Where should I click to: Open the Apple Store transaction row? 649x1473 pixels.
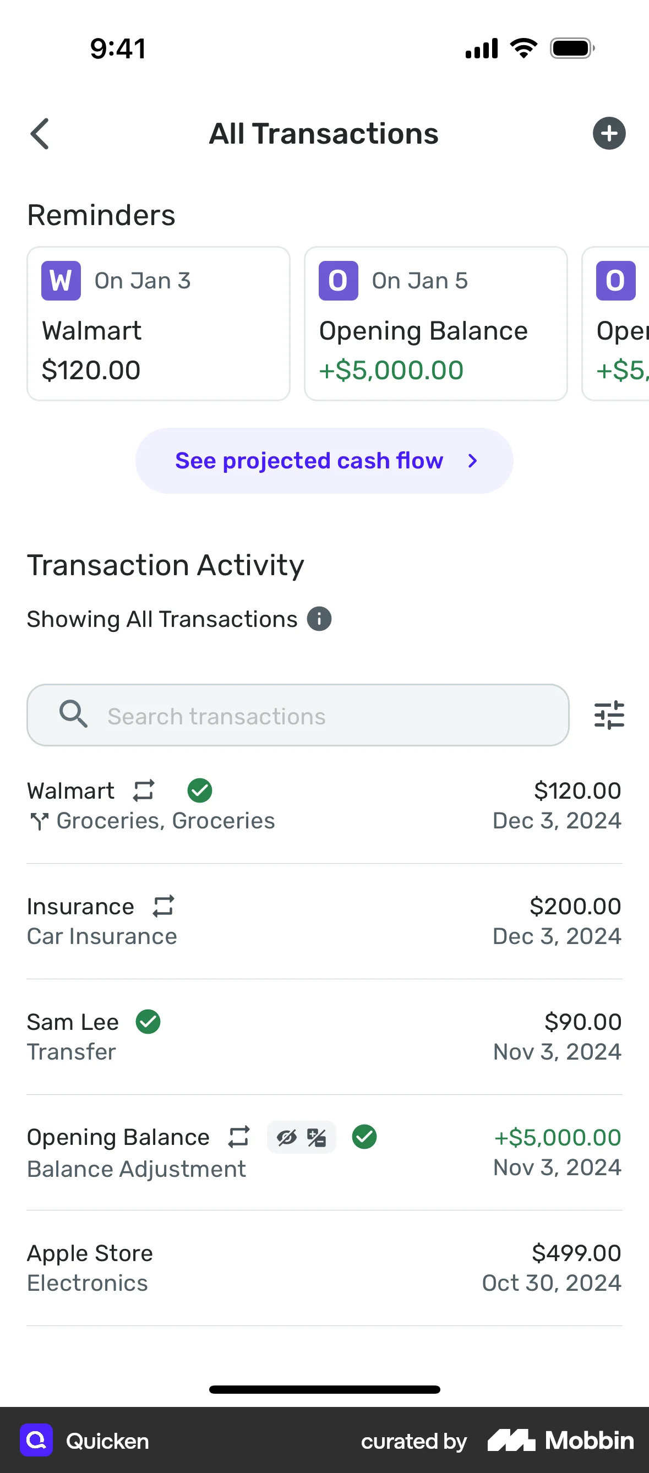(324, 1267)
